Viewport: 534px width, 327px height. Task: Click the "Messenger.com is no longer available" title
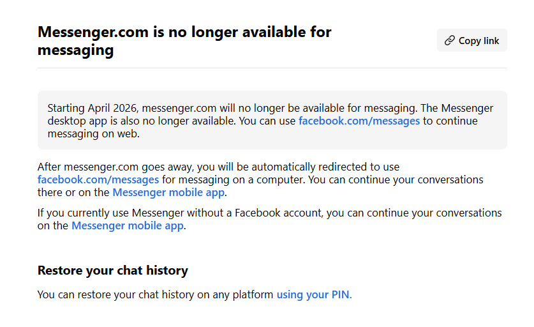click(x=184, y=32)
